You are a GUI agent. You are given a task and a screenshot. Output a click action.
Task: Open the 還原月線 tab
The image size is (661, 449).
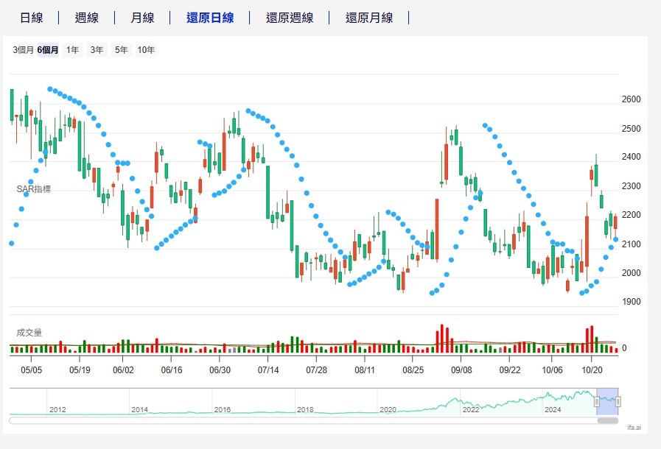click(369, 18)
